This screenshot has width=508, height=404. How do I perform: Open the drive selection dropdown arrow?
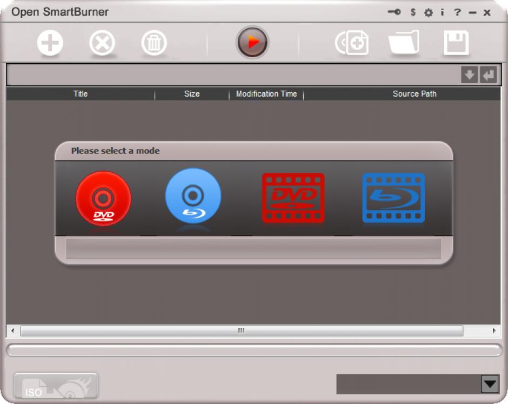tap(490, 384)
